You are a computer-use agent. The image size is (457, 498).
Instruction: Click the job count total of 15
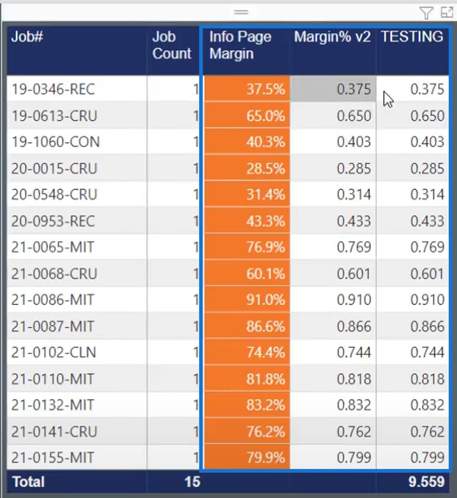[192, 482]
